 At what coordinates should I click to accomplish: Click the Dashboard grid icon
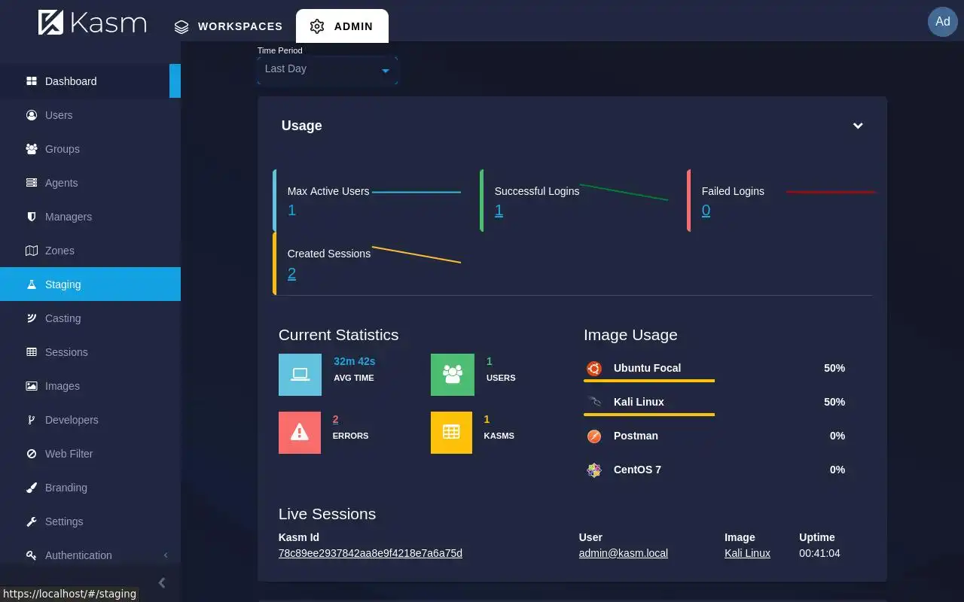click(32, 81)
